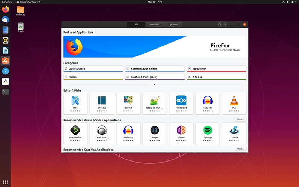Browse Add-ons category

click(x=217, y=77)
